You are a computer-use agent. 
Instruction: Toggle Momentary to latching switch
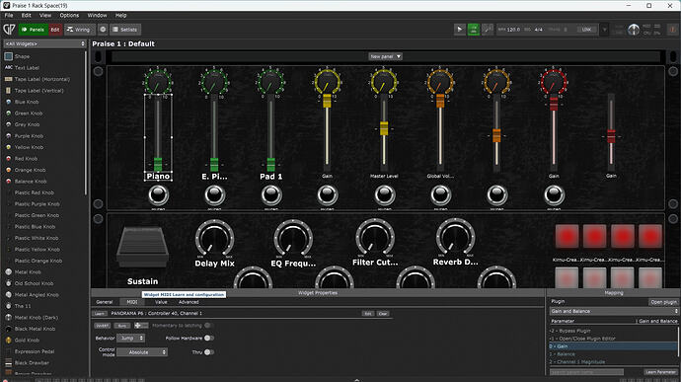[x=208, y=326]
